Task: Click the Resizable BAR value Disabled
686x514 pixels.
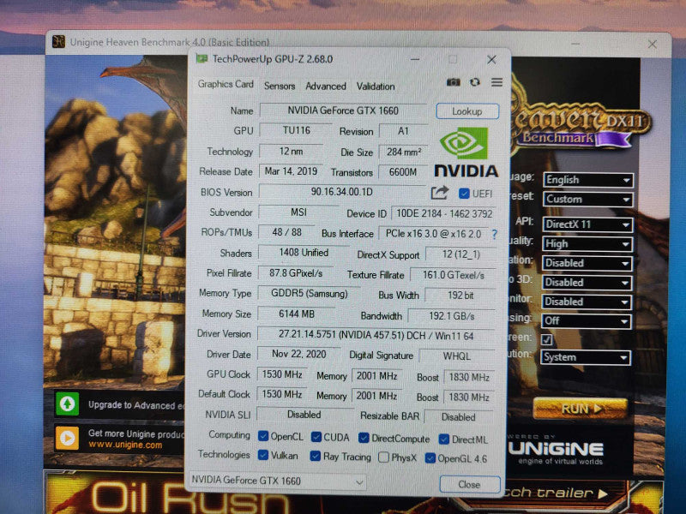Action: [458, 417]
